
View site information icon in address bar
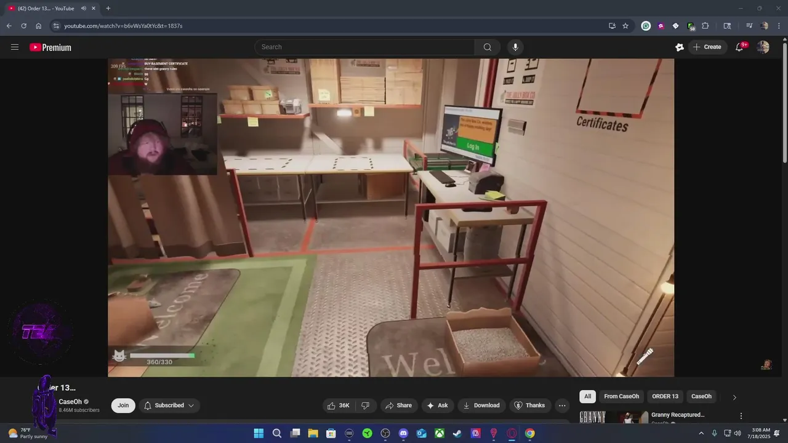[55, 26]
